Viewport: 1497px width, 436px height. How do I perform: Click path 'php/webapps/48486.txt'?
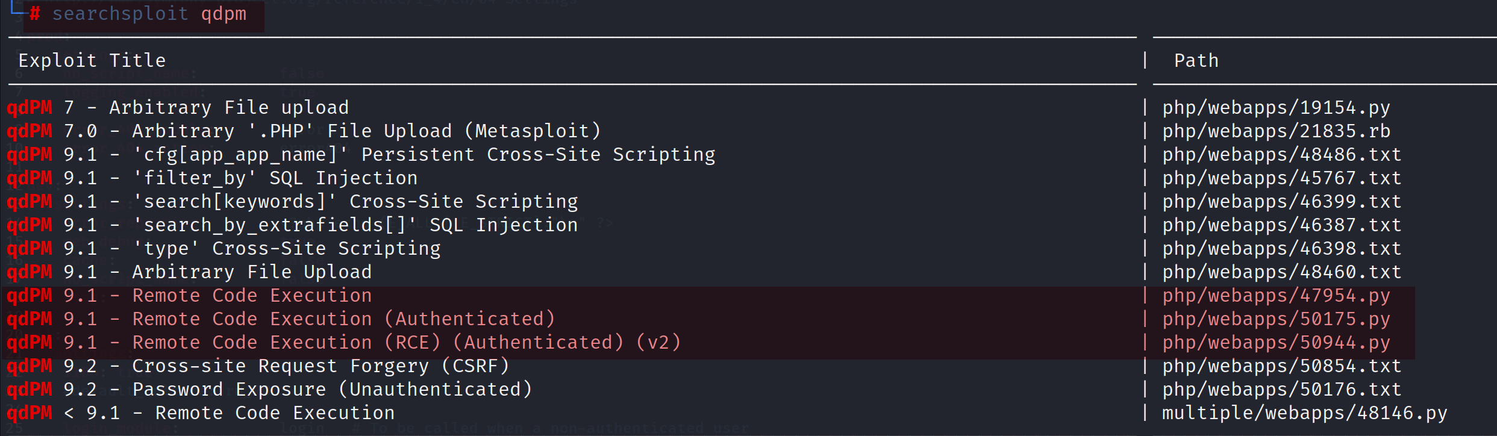pyautogui.click(x=1282, y=155)
